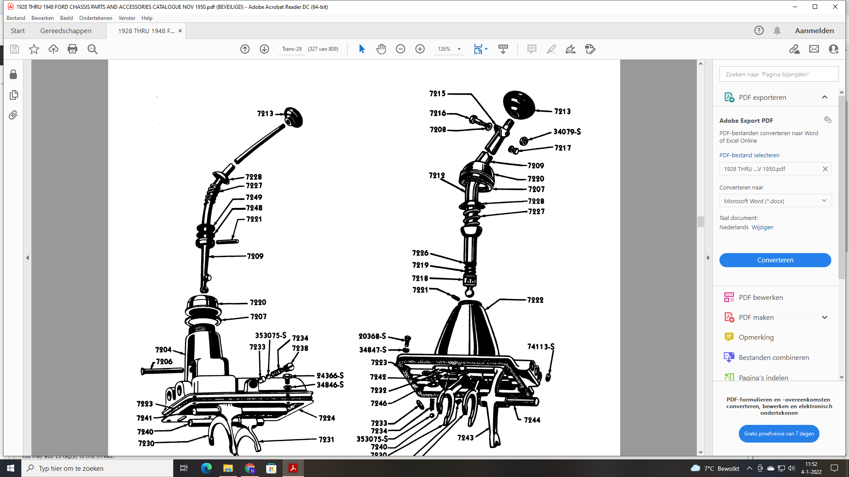Expand the PDF maken options
849x477 pixels.
point(825,318)
